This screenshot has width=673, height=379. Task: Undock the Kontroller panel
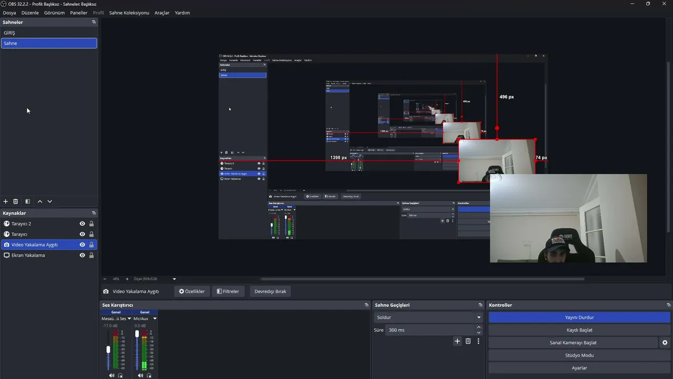coord(668,305)
